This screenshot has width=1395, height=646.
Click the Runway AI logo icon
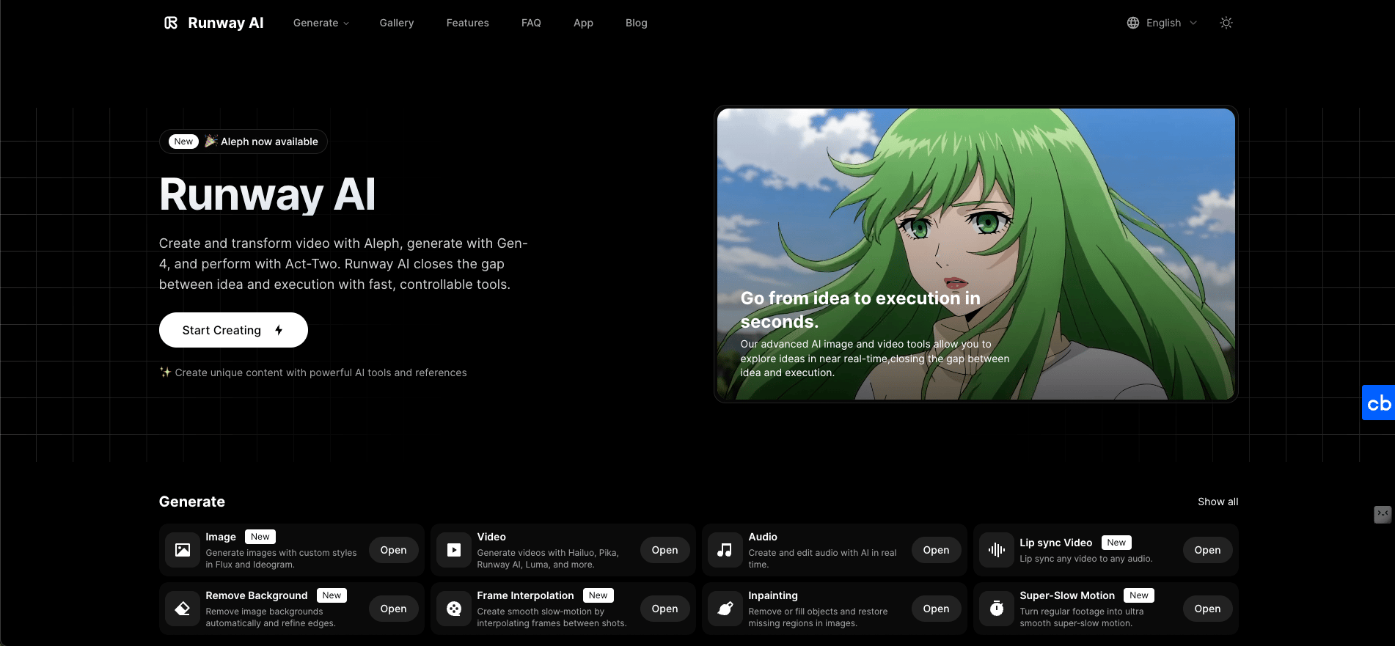[171, 23]
